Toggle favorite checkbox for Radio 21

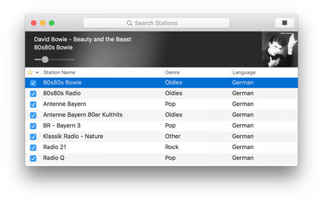[x=33, y=148]
